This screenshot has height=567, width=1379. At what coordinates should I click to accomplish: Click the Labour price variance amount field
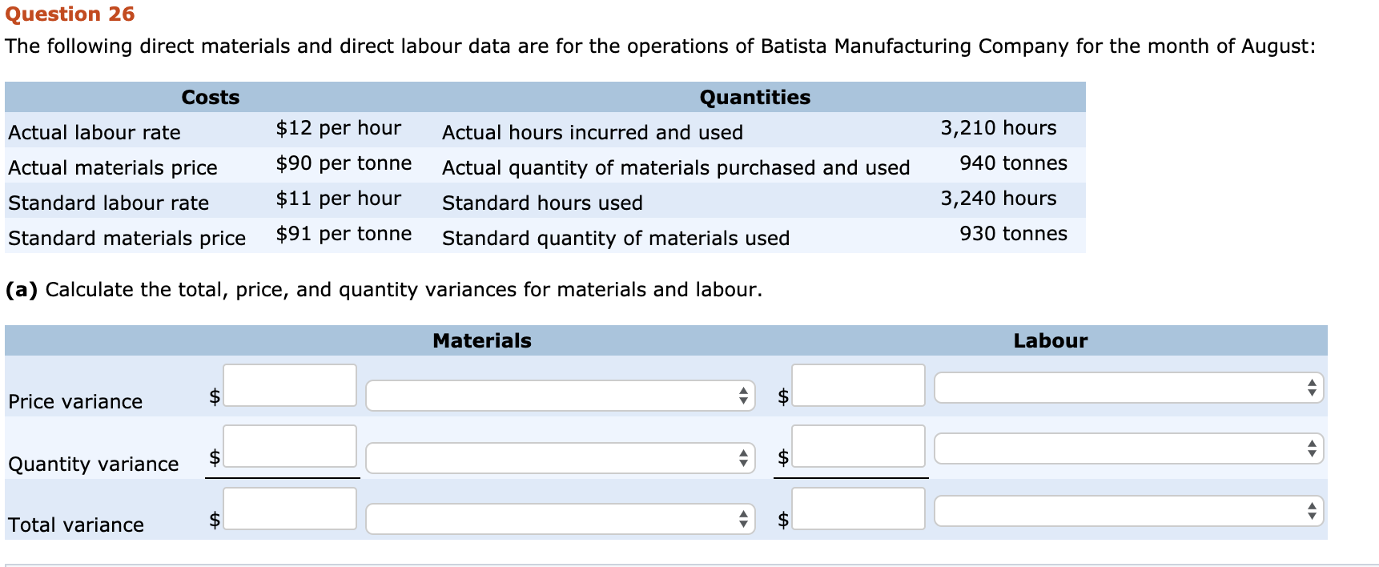(858, 385)
